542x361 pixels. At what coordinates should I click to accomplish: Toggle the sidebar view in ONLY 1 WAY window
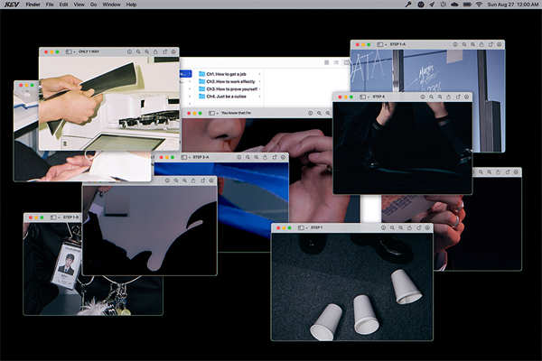coord(69,51)
